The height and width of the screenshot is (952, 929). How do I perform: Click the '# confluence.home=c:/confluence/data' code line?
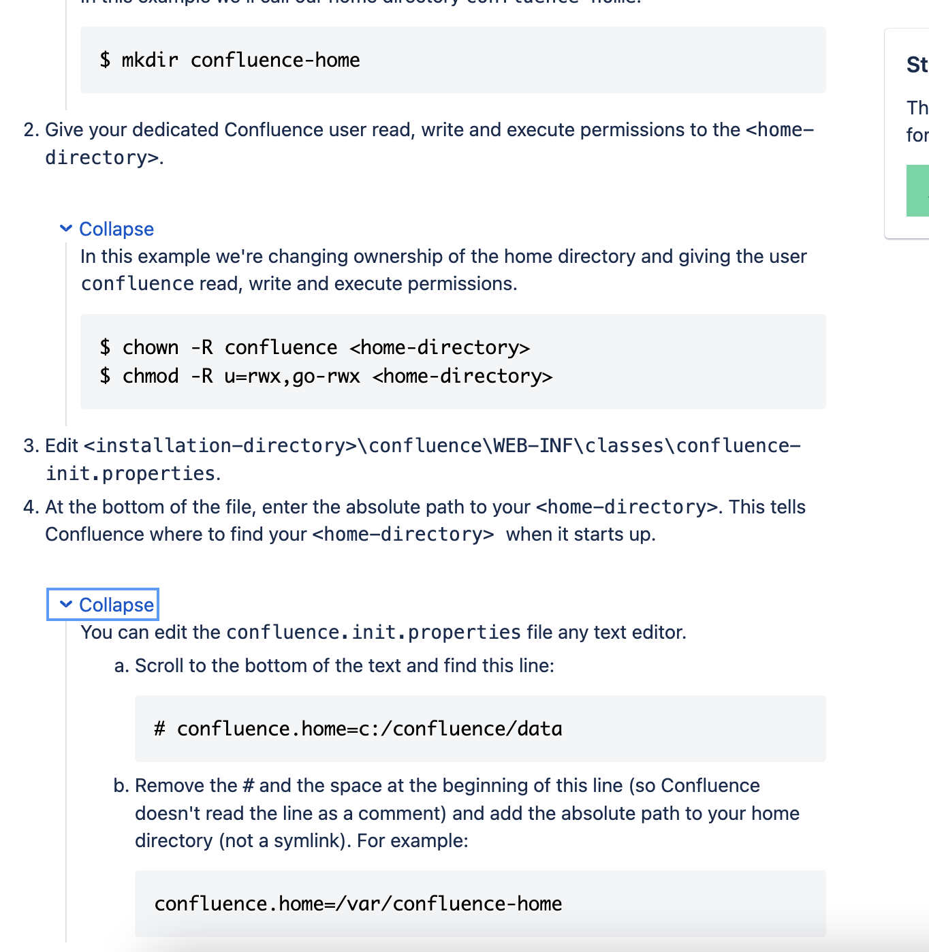tap(358, 729)
